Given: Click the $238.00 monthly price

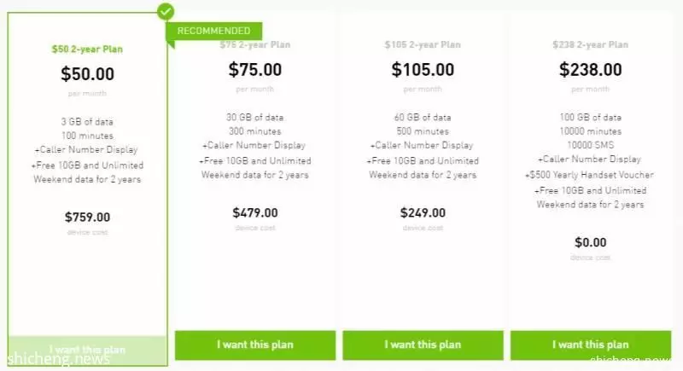Looking at the screenshot, I should [x=590, y=70].
